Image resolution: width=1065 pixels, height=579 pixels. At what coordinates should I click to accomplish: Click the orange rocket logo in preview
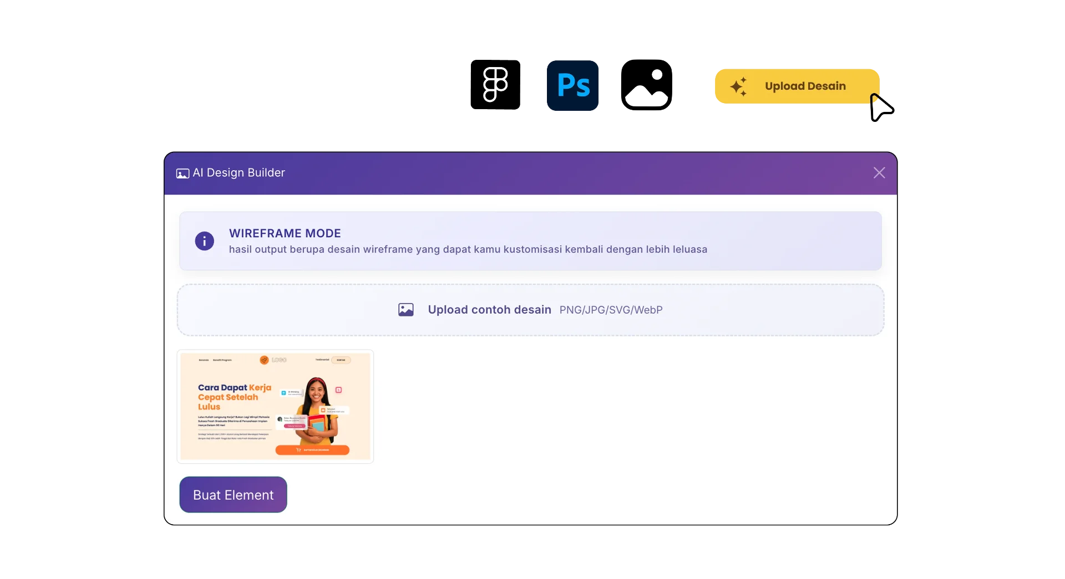coord(264,360)
